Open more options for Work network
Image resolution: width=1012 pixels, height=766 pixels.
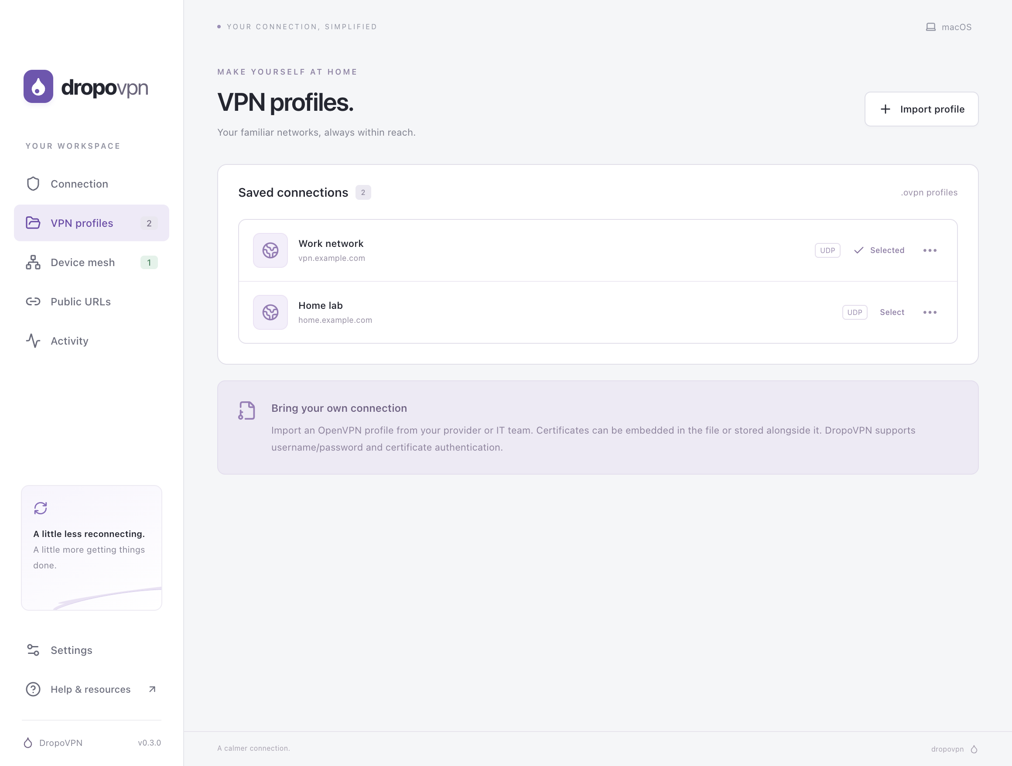pos(930,250)
